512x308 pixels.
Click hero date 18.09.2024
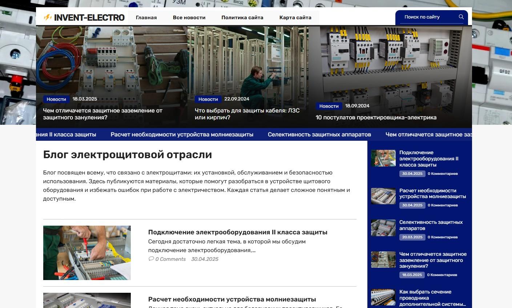pyautogui.click(x=357, y=106)
